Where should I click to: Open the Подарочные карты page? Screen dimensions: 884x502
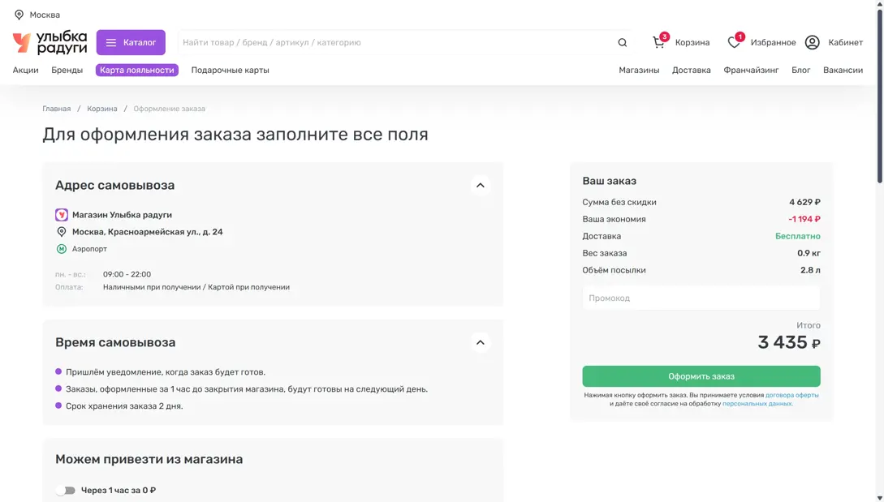[229, 70]
